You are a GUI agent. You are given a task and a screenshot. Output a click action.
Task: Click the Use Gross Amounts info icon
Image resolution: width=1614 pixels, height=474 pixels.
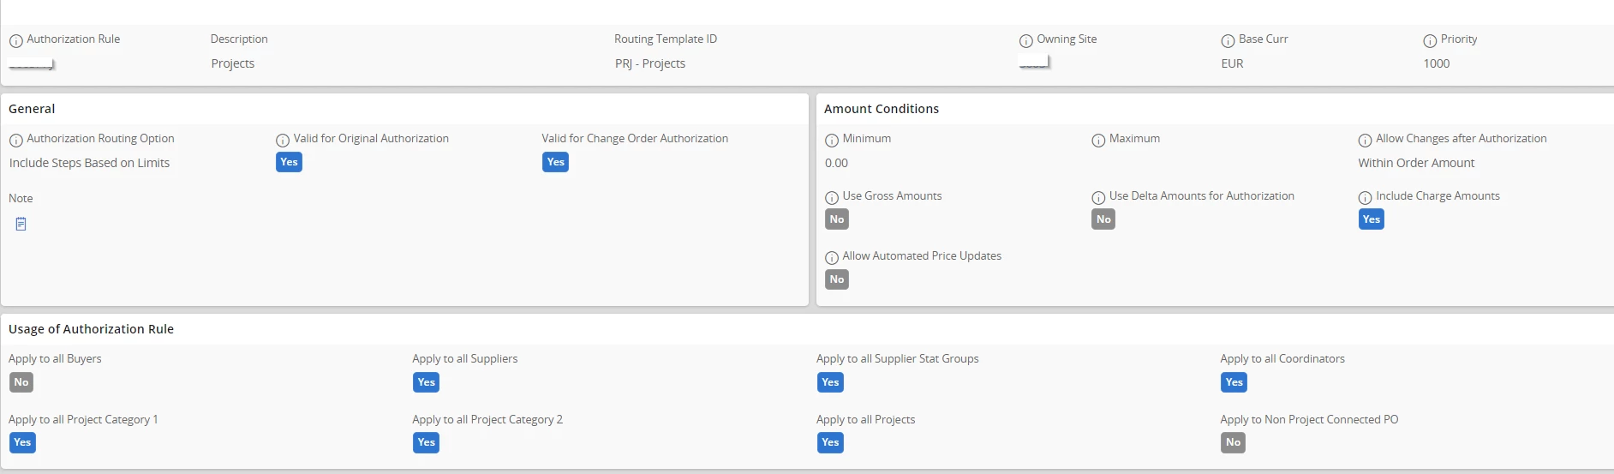coord(831,198)
